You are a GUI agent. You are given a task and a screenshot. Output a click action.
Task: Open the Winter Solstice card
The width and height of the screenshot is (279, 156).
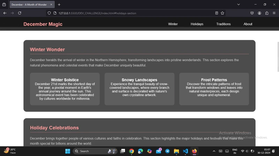(x=65, y=89)
